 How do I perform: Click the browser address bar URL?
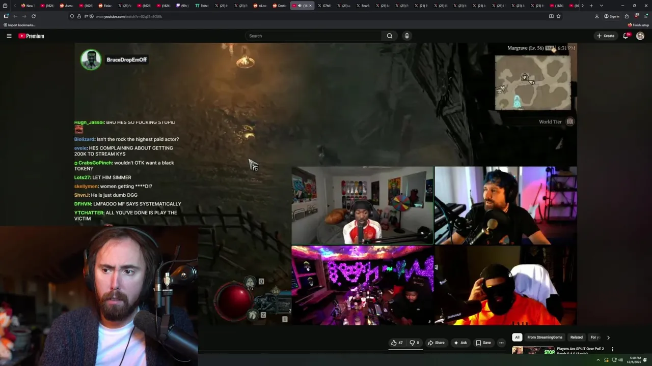point(129,16)
